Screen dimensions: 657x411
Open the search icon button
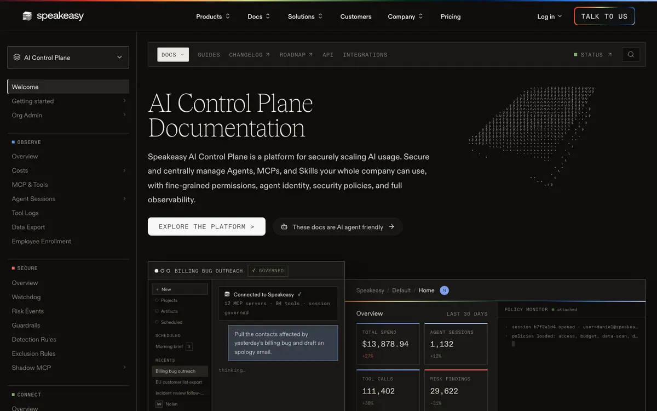631,54
